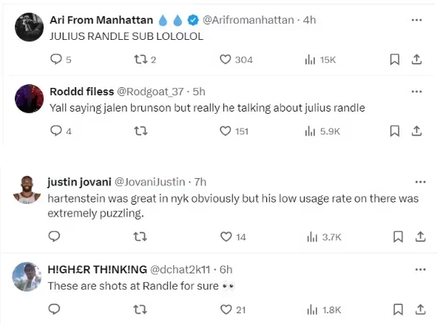Retweet justin jovani's hartenstein tweet
446x331 pixels.
[x=138, y=236]
